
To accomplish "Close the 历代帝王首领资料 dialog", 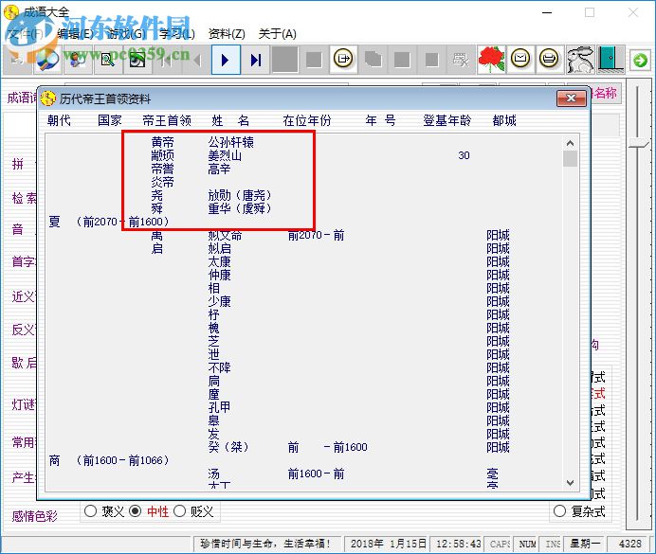I will [571, 98].
